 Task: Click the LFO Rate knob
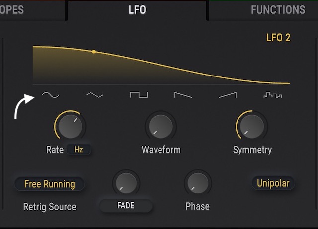point(70,126)
